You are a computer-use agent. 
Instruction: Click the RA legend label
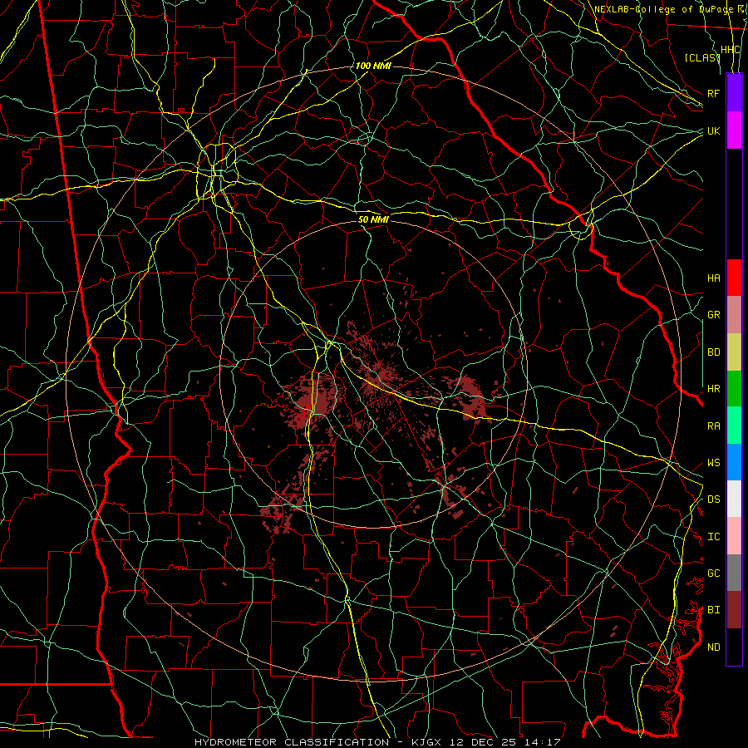(713, 426)
